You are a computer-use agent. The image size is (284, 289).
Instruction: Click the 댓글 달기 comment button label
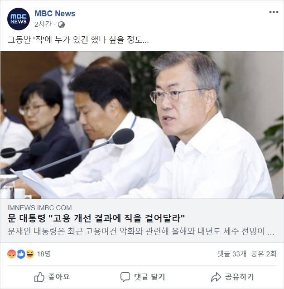tap(149, 277)
